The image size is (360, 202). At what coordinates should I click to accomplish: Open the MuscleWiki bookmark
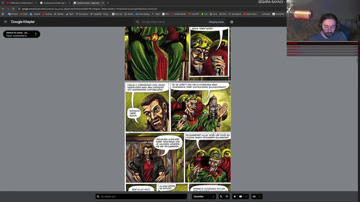tap(278, 14)
